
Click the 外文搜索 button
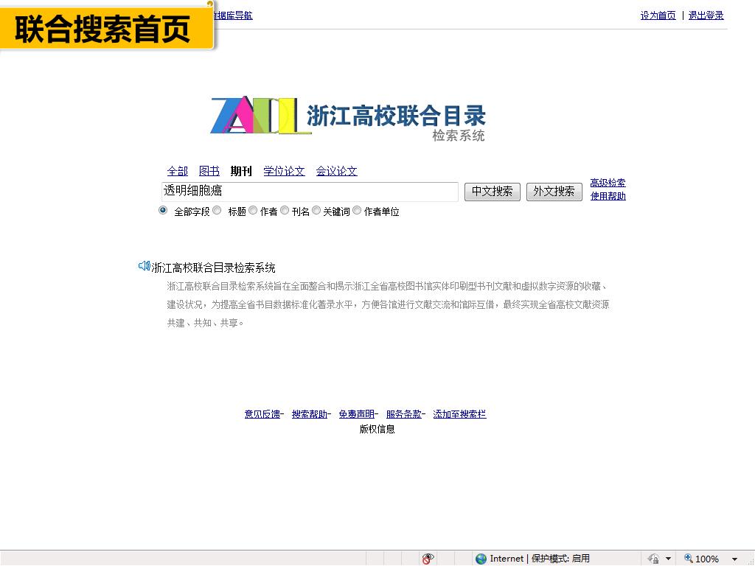pos(554,192)
